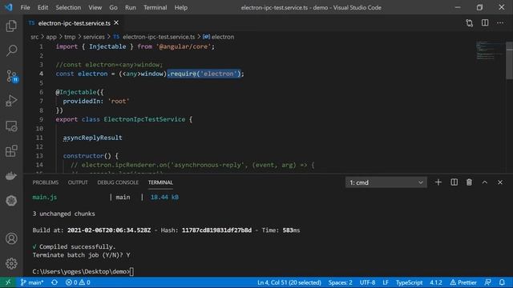This screenshot has width=513, height=288.
Task: Click the Prettier status item
Action: coord(463,282)
